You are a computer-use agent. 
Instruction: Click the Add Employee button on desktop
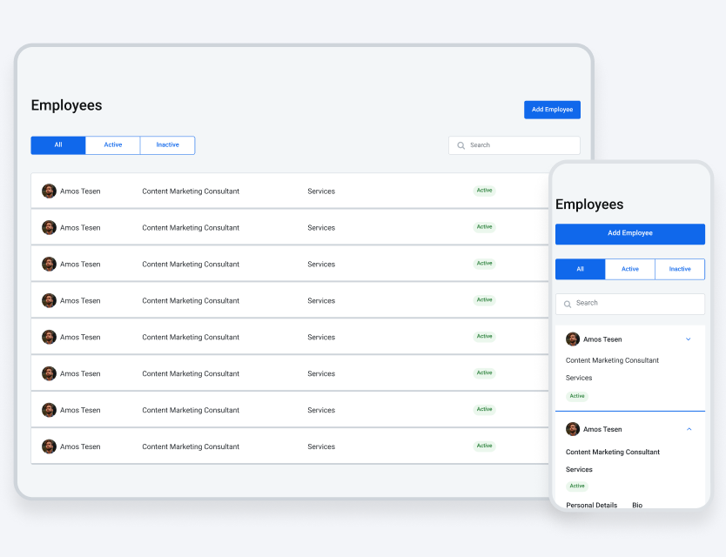[552, 109]
